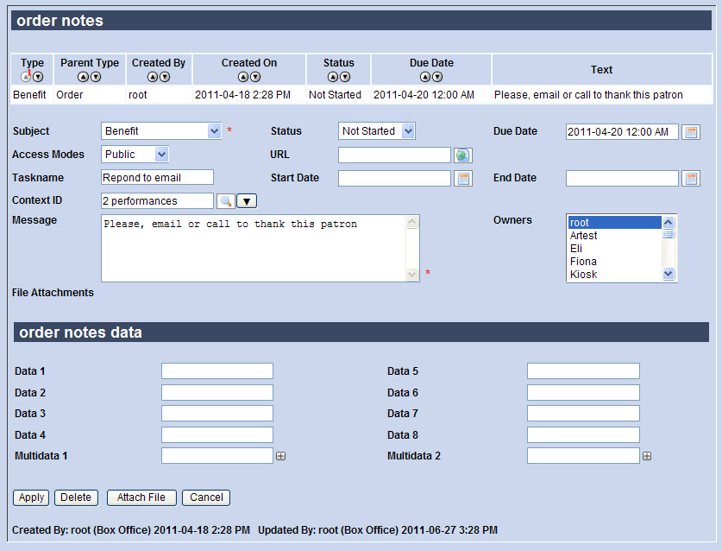
Task: Click the Delete button
Action: (x=76, y=497)
